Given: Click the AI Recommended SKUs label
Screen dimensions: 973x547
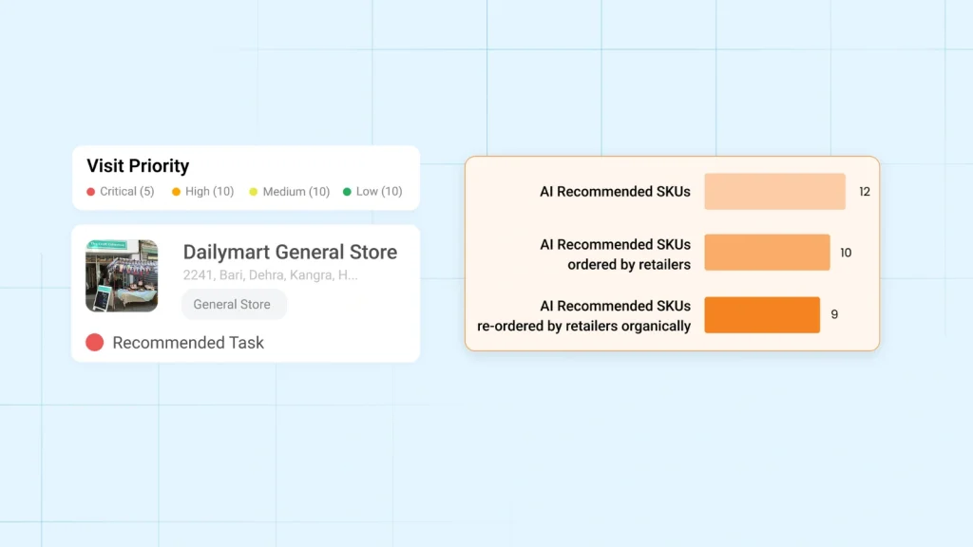Looking at the screenshot, I should point(615,191).
